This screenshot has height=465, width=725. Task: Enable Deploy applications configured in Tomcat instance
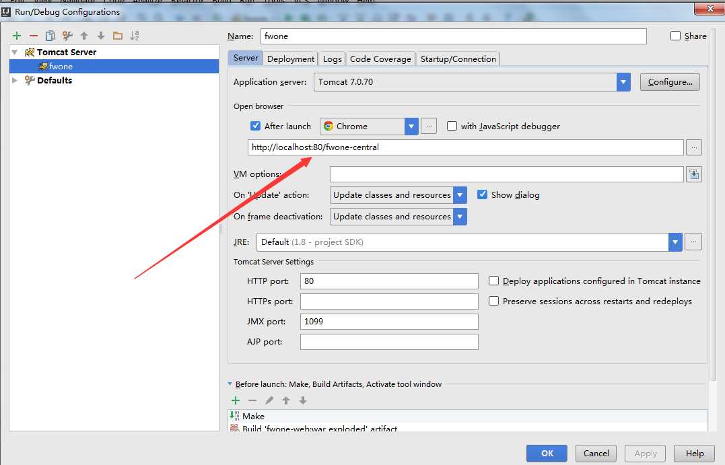494,281
